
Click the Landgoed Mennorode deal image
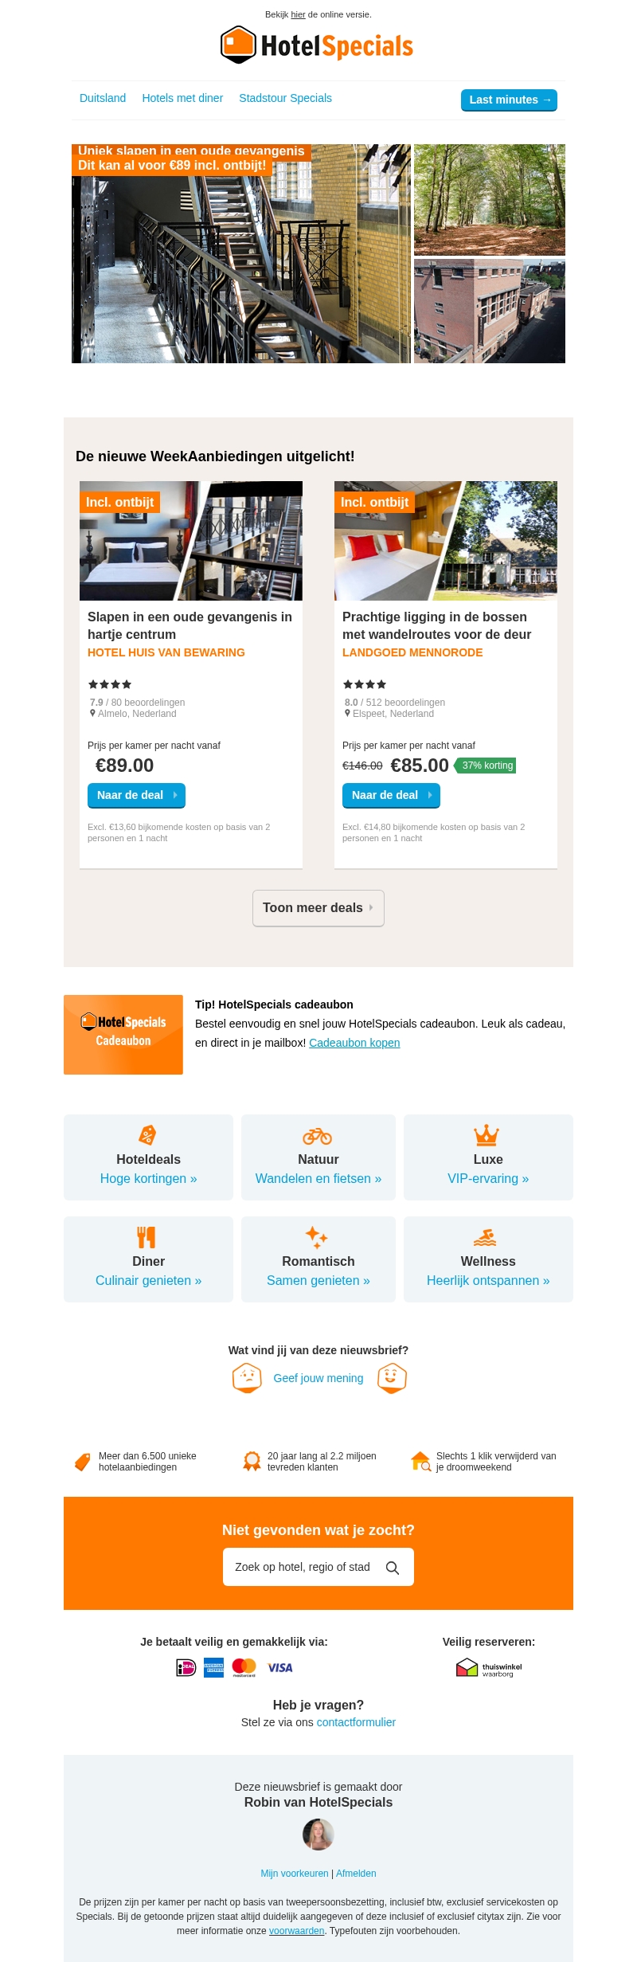click(x=445, y=540)
